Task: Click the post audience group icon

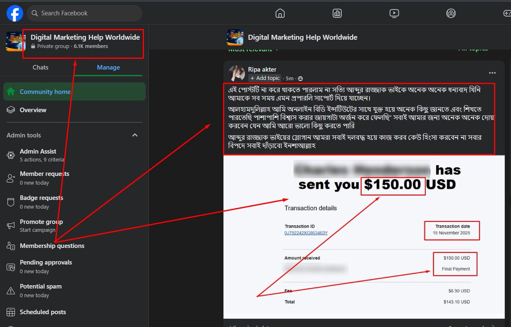Action: [301, 78]
